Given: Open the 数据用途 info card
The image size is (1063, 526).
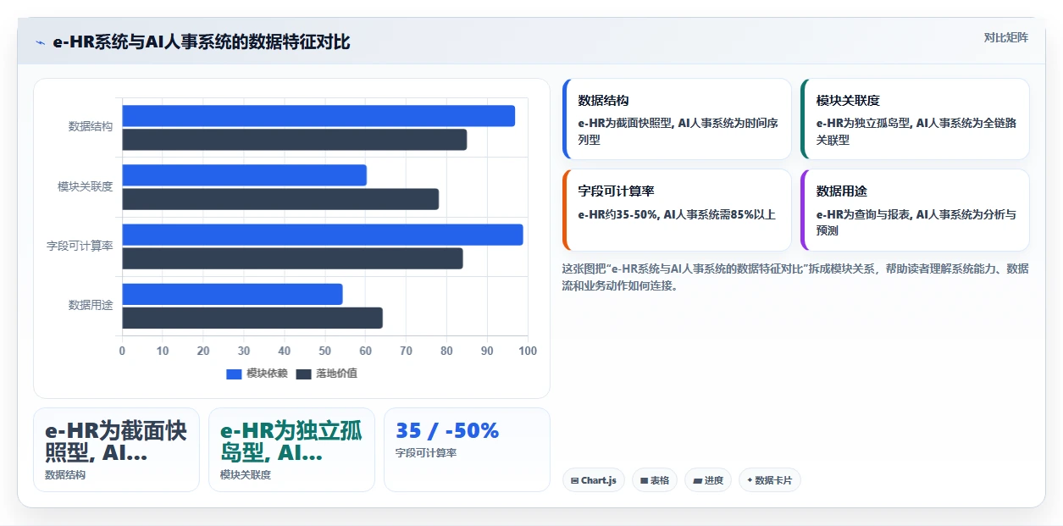Looking at the screenshot, I should pos(915,210).
